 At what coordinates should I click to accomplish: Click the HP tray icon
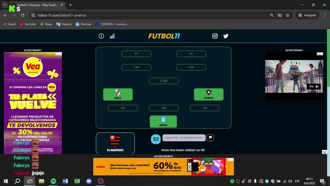(267, 181)
